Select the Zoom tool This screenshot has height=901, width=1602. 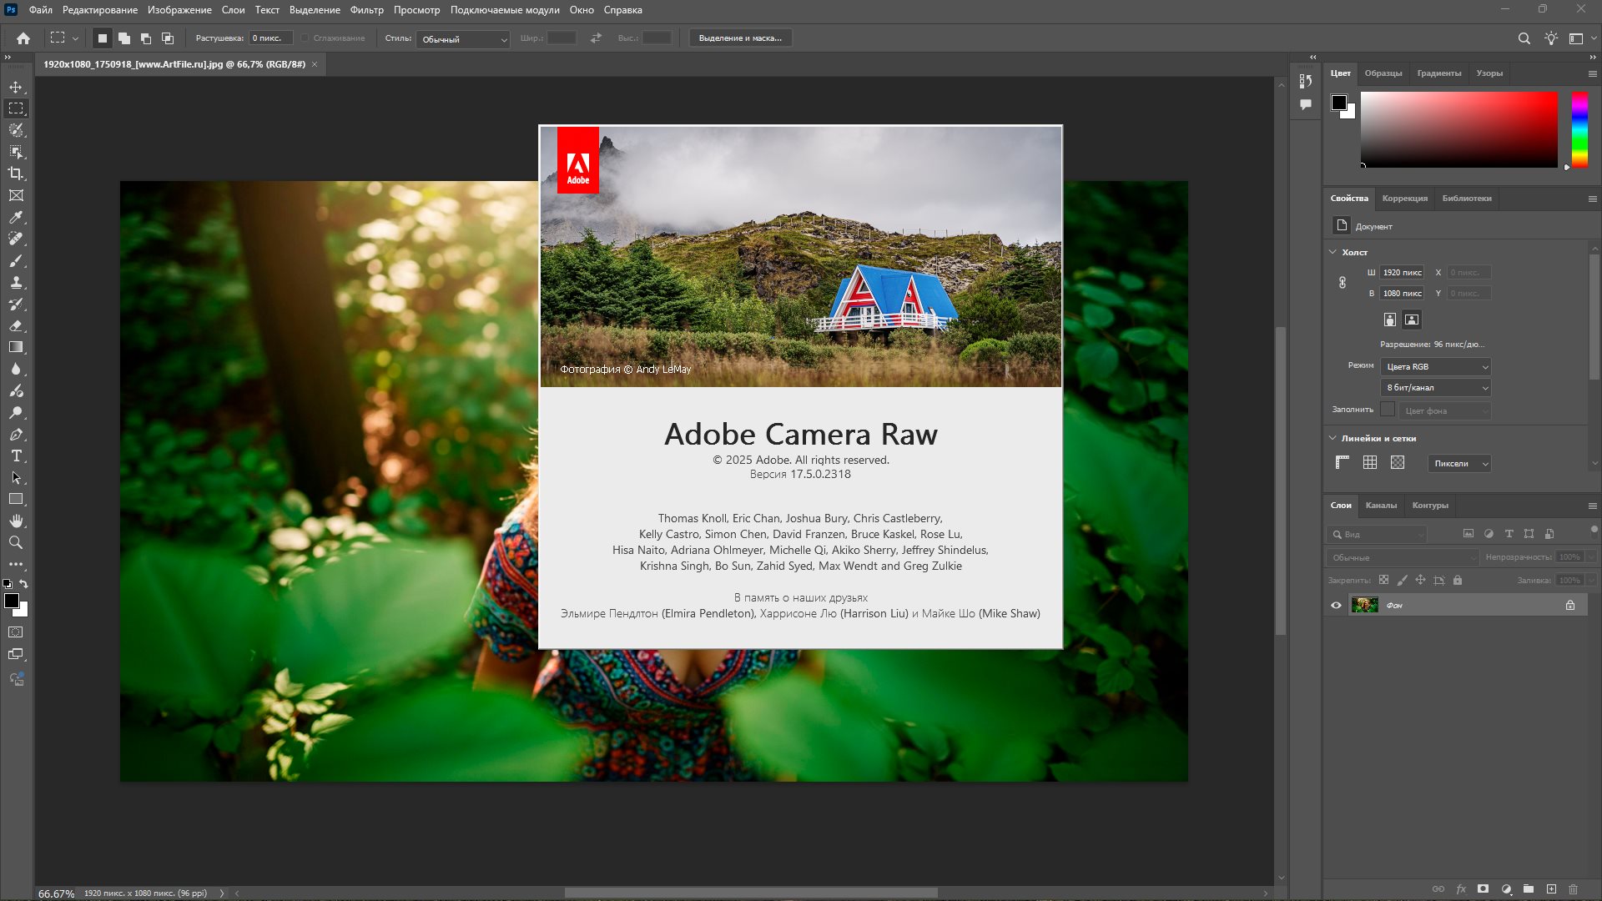click(16, 542)
